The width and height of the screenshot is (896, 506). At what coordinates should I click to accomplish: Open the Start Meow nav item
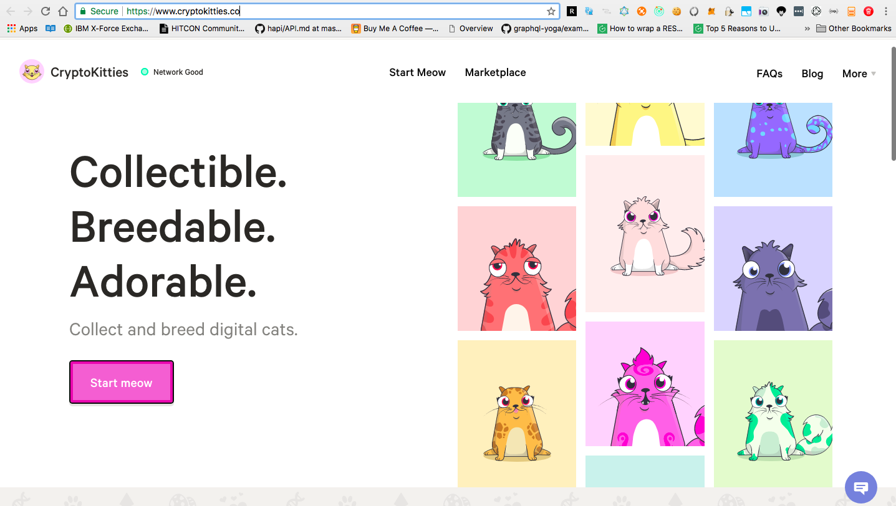417,72
